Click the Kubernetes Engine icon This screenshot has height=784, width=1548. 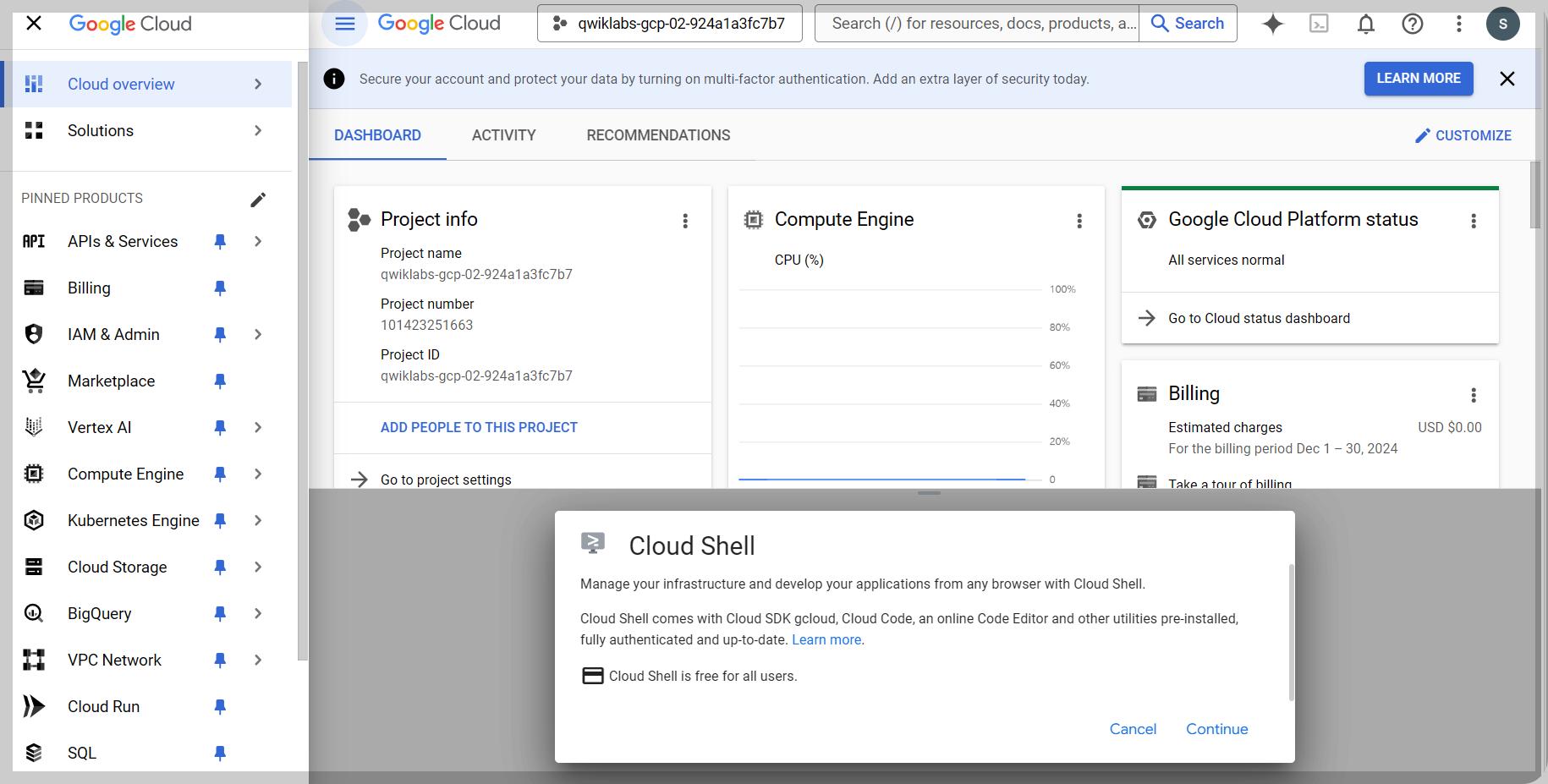coord(34,520)
